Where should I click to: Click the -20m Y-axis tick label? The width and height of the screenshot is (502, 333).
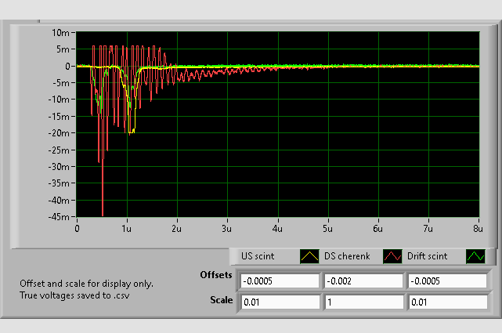point(60,133)
